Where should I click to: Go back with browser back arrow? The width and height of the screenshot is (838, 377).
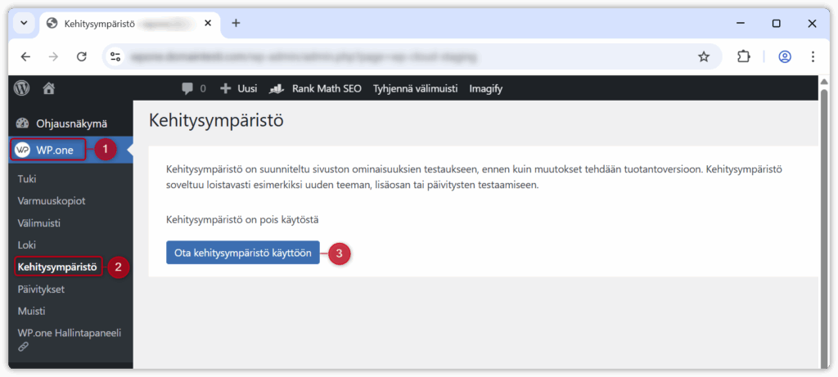click(25, 56)
